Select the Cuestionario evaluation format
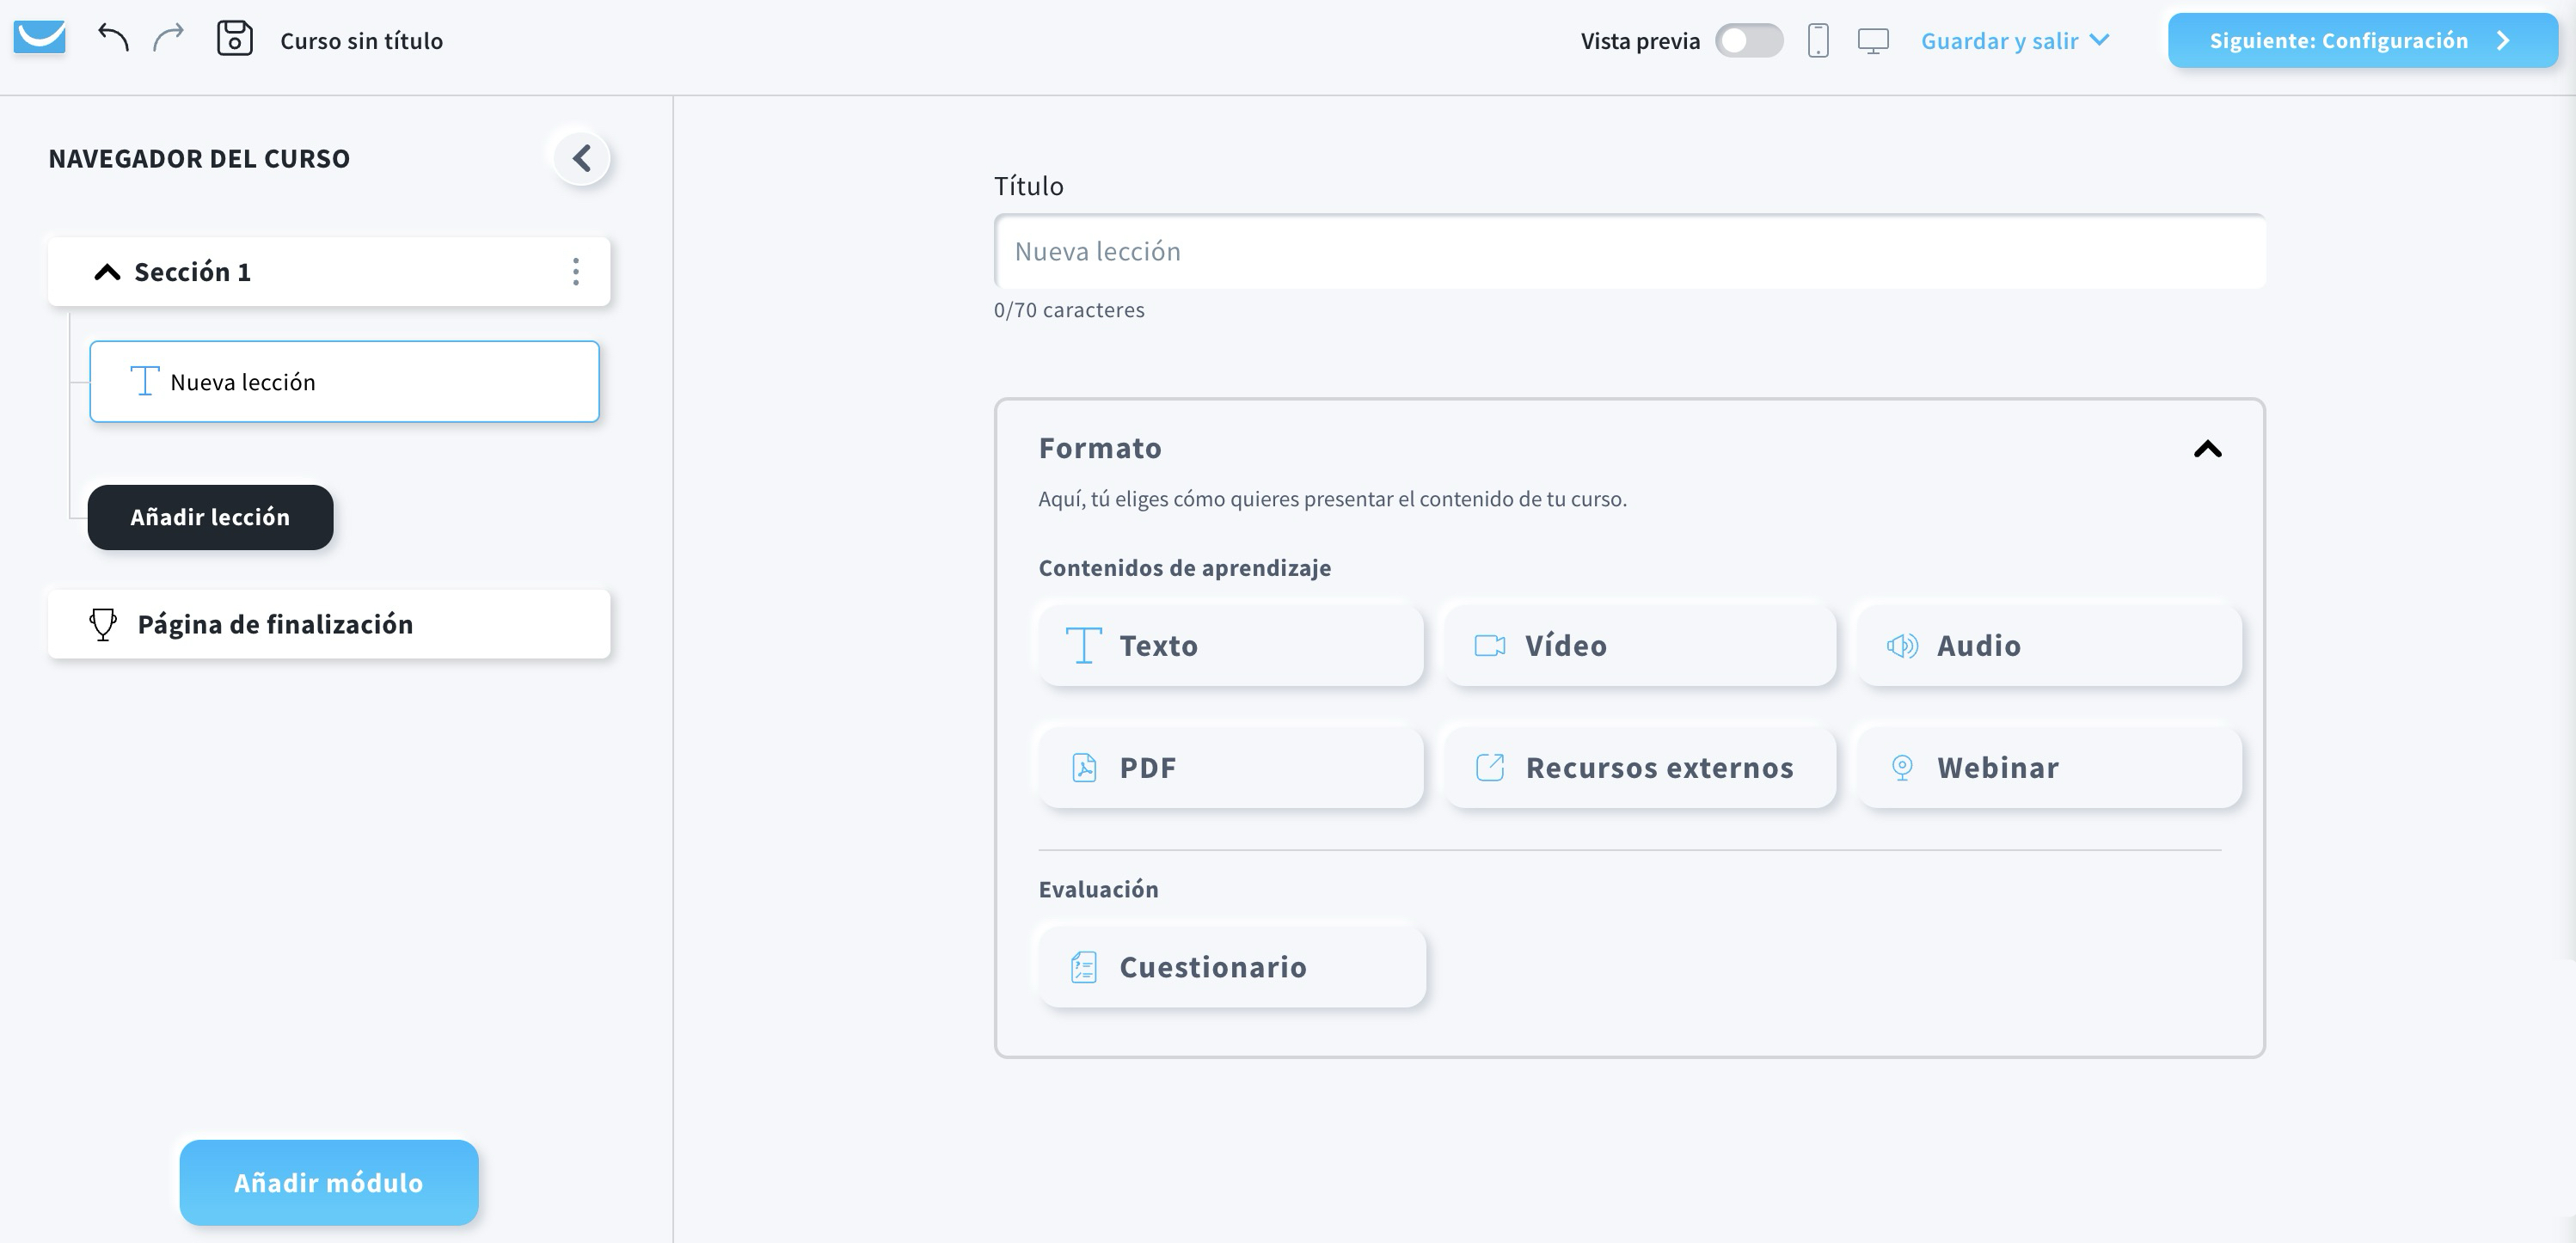 pos(1230,966)
